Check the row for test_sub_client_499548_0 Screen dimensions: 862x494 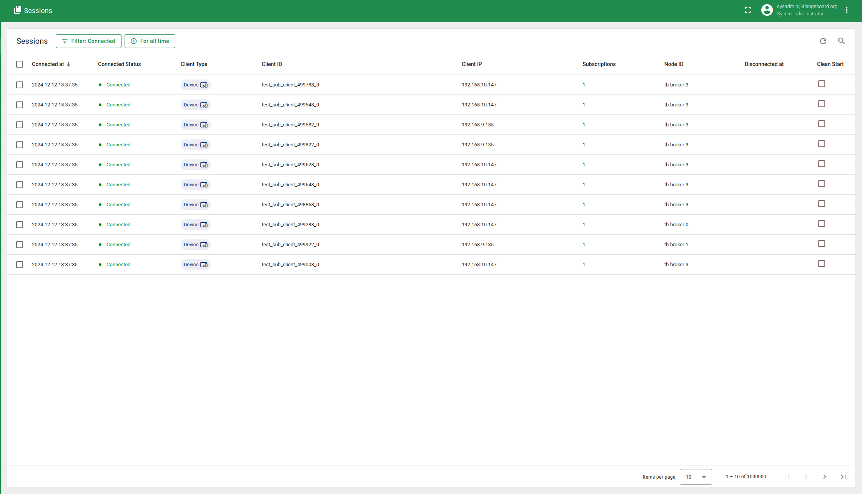click(x=20, y=105)
